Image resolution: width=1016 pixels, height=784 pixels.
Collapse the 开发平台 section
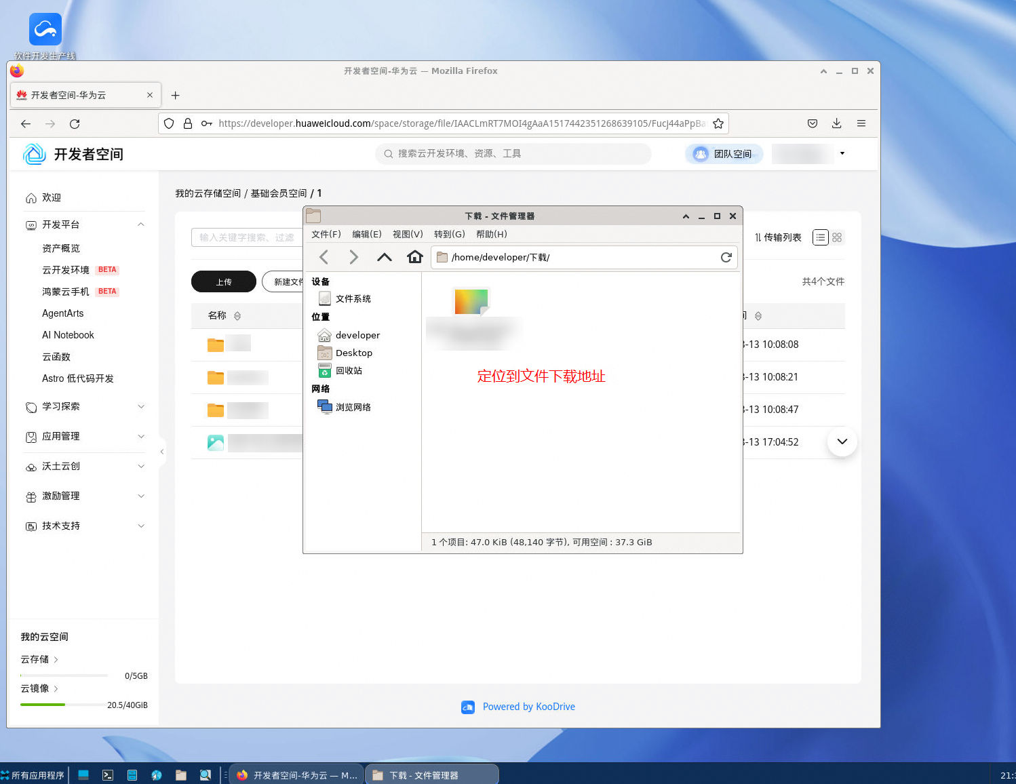[141, 224]
